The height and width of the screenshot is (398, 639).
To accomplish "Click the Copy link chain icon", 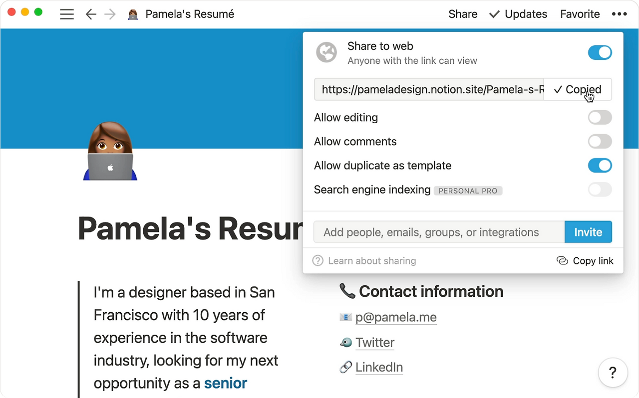I will pyautogui.click(x=562, y=261).
